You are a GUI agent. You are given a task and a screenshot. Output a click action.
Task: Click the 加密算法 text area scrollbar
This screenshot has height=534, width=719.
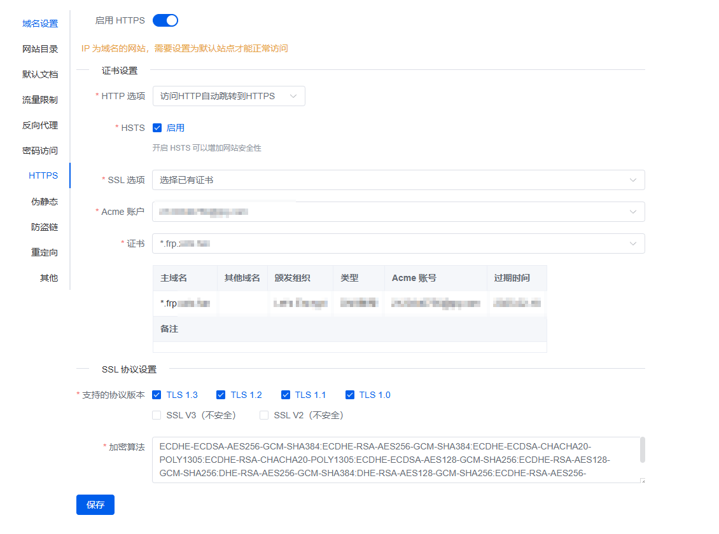tap(642, 450)
